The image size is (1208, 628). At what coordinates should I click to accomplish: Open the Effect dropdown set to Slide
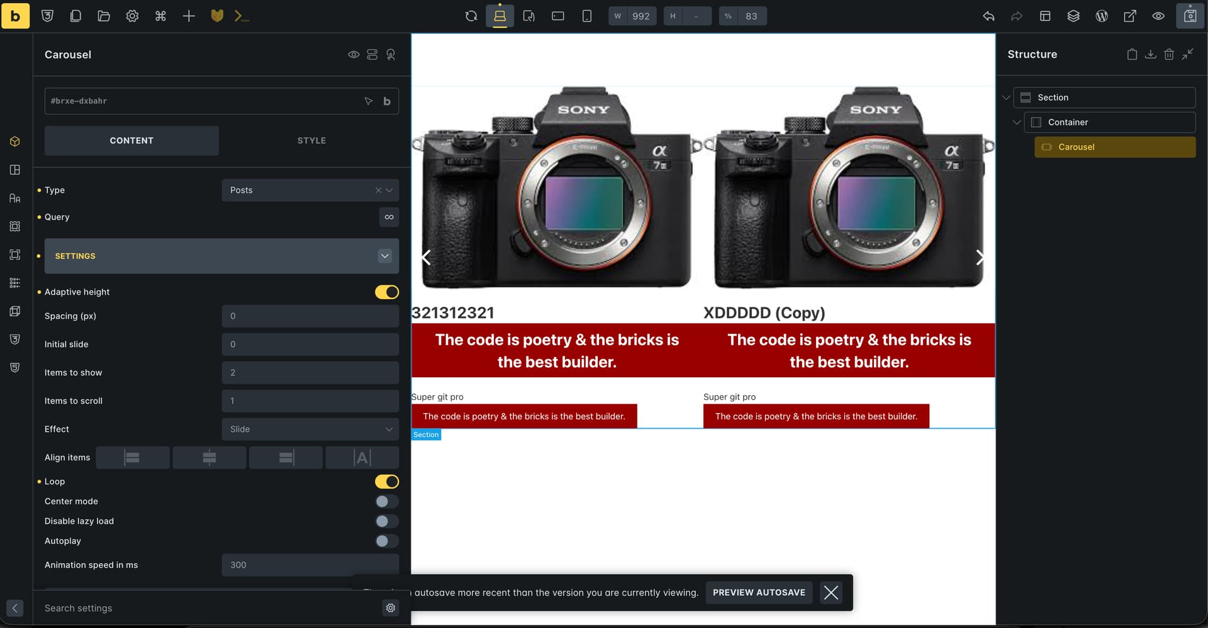point(310,429)
